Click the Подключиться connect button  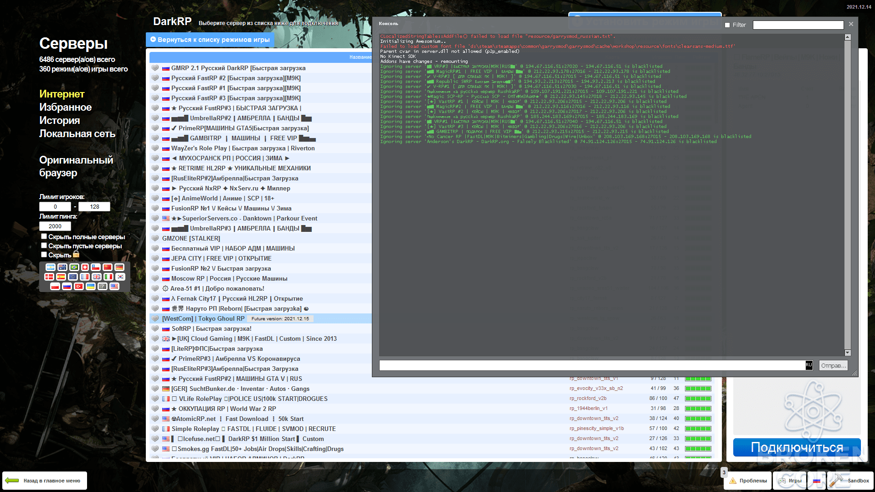pos(797,447)
